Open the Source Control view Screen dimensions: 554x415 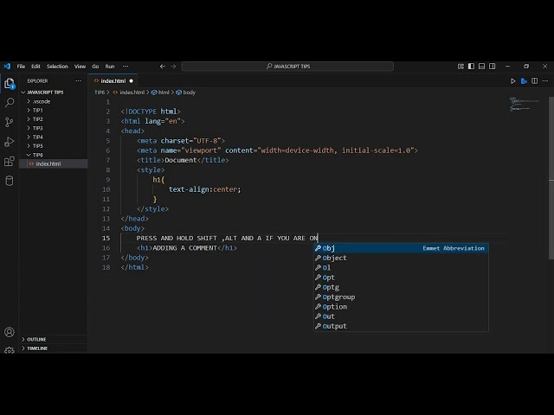(x=10, y=122)
